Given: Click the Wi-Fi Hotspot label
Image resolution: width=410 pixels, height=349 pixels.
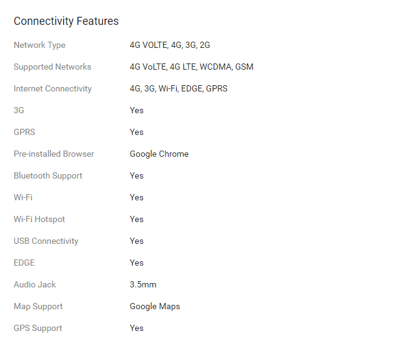Looking at the screenshot, I should click(x=39, y=220).
